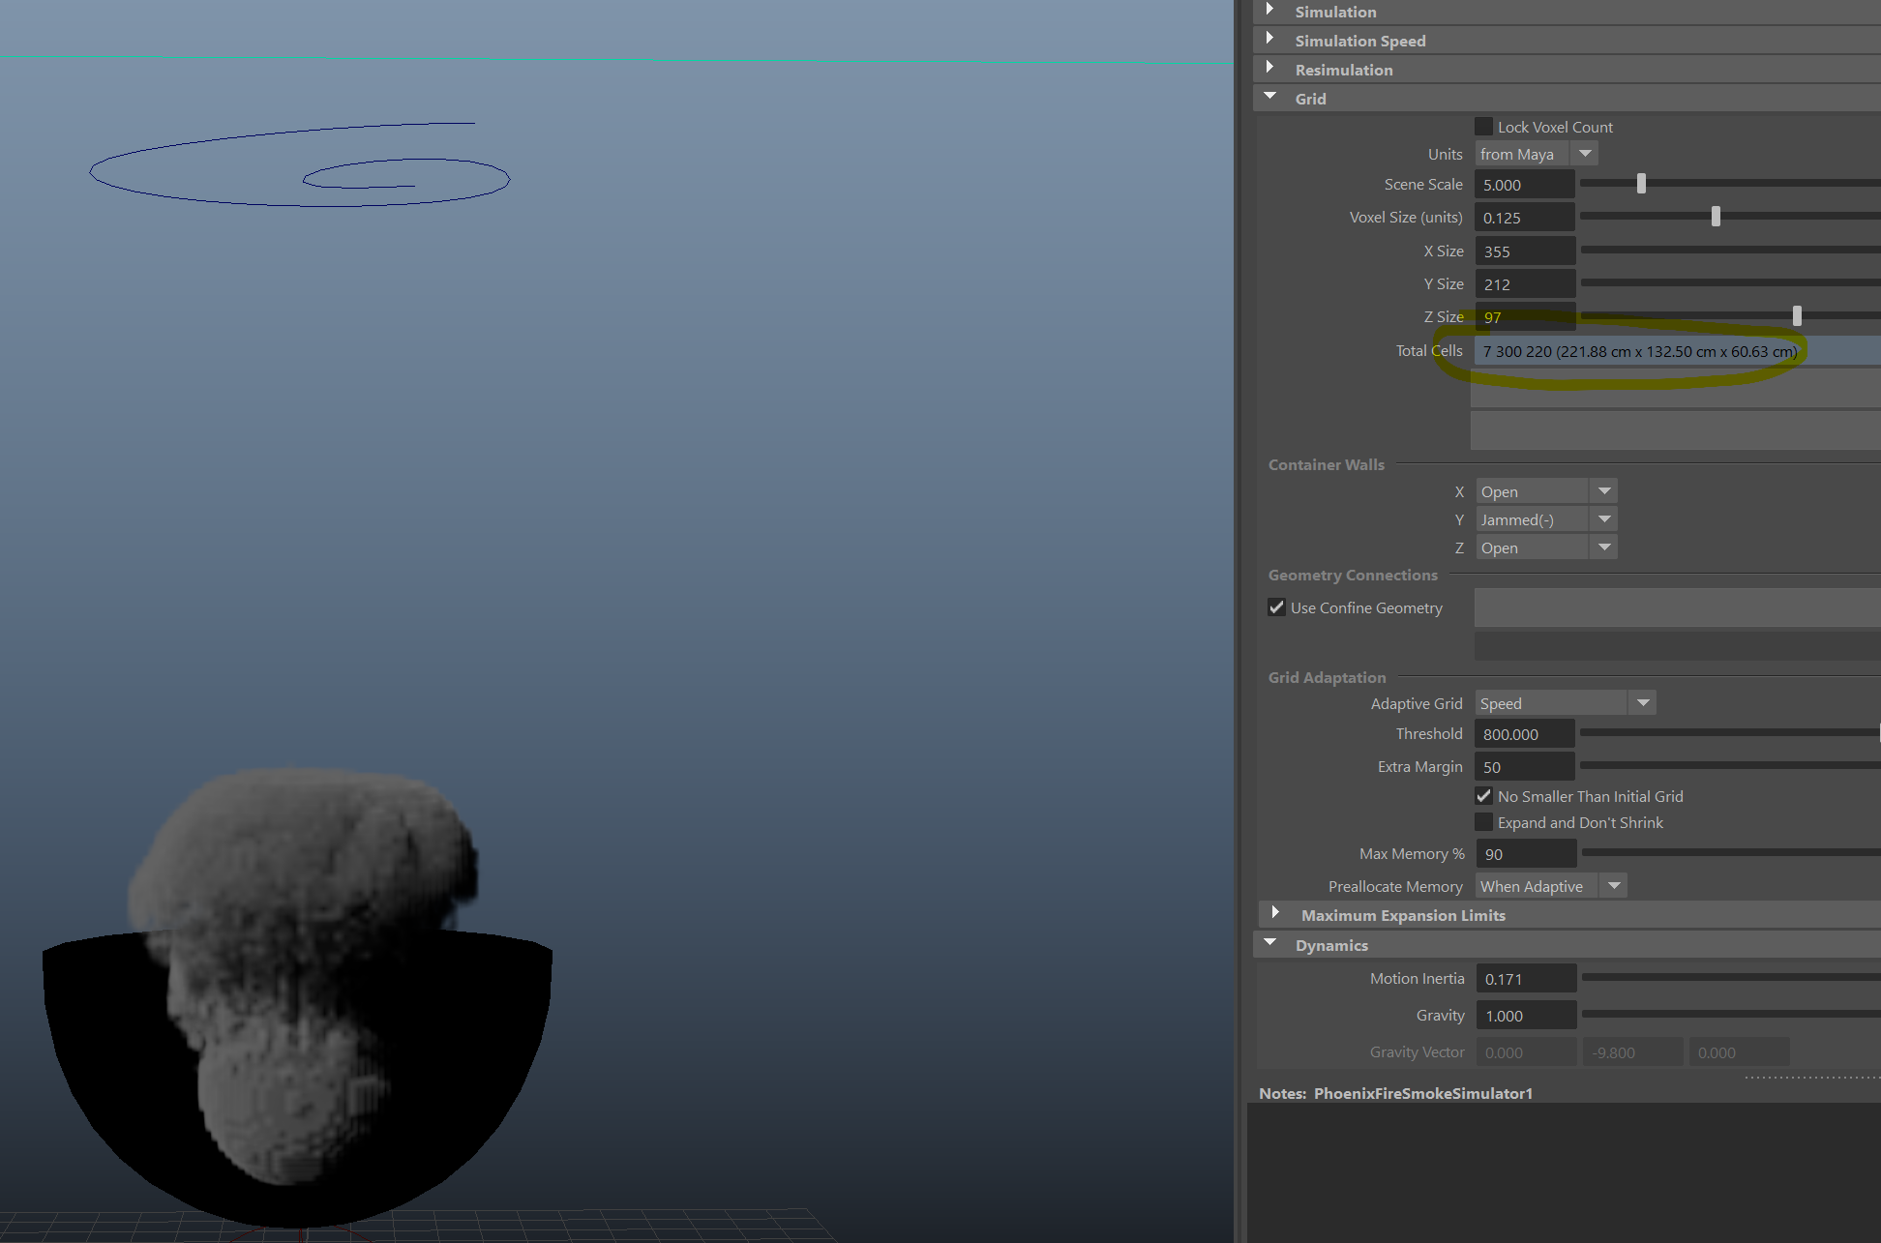Expand the Resimulation section

[x=1269, y=68]
